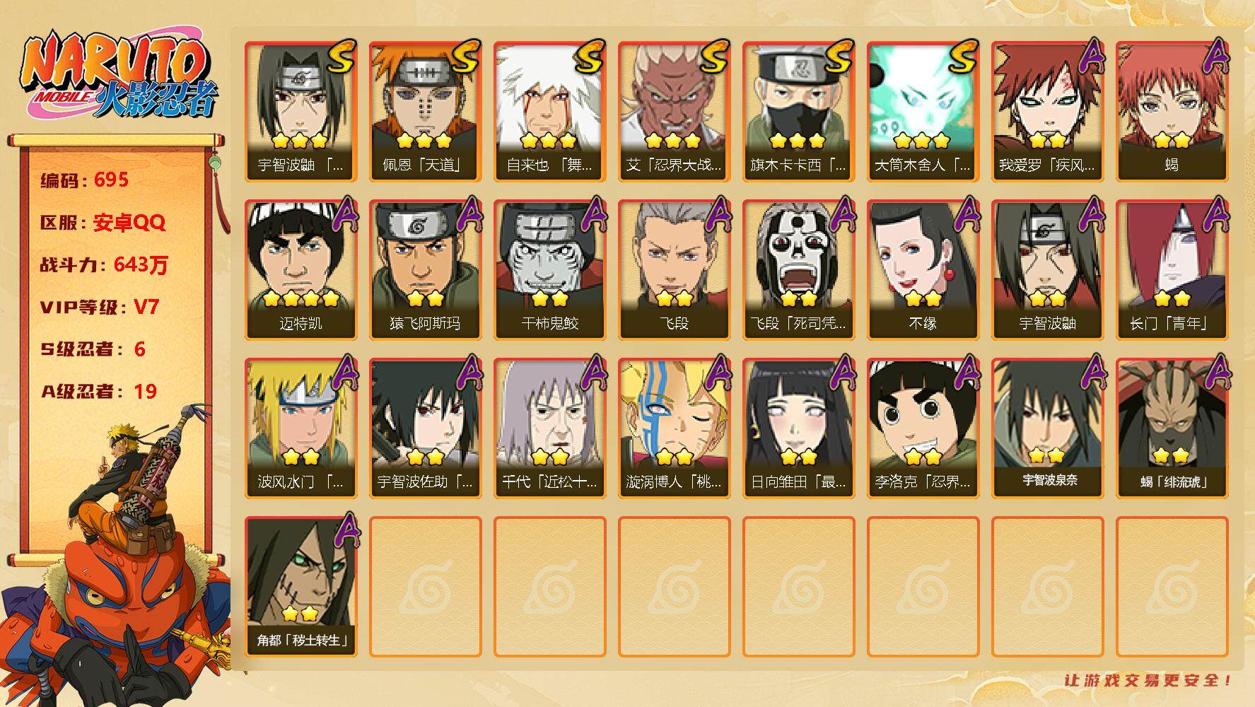Click the empty slot beside 角都 card
This screenshot has height=707, width=1255.
pos(425,587)
